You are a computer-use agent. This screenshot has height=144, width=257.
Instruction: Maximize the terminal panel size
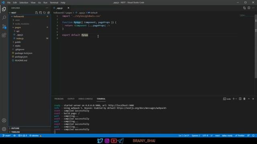pos(249,99)
